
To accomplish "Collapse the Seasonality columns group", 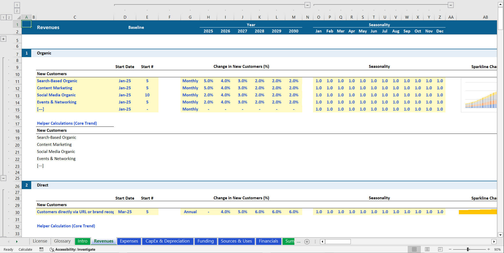I will pos(450,5).
